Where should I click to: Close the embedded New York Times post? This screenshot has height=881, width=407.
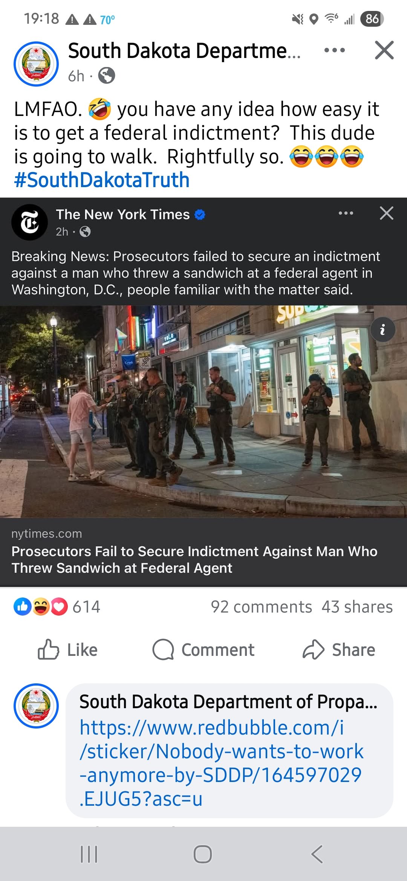(x=387, y=213)
